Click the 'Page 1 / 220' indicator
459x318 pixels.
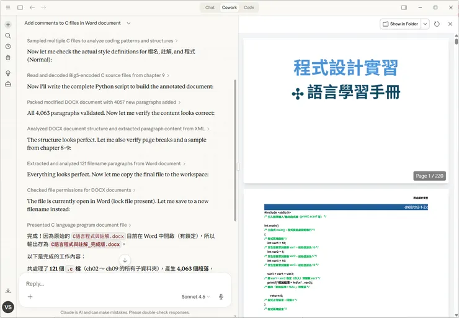429,176
